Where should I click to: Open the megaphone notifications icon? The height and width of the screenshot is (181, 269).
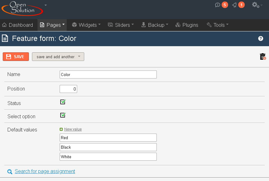coord(234,5)
